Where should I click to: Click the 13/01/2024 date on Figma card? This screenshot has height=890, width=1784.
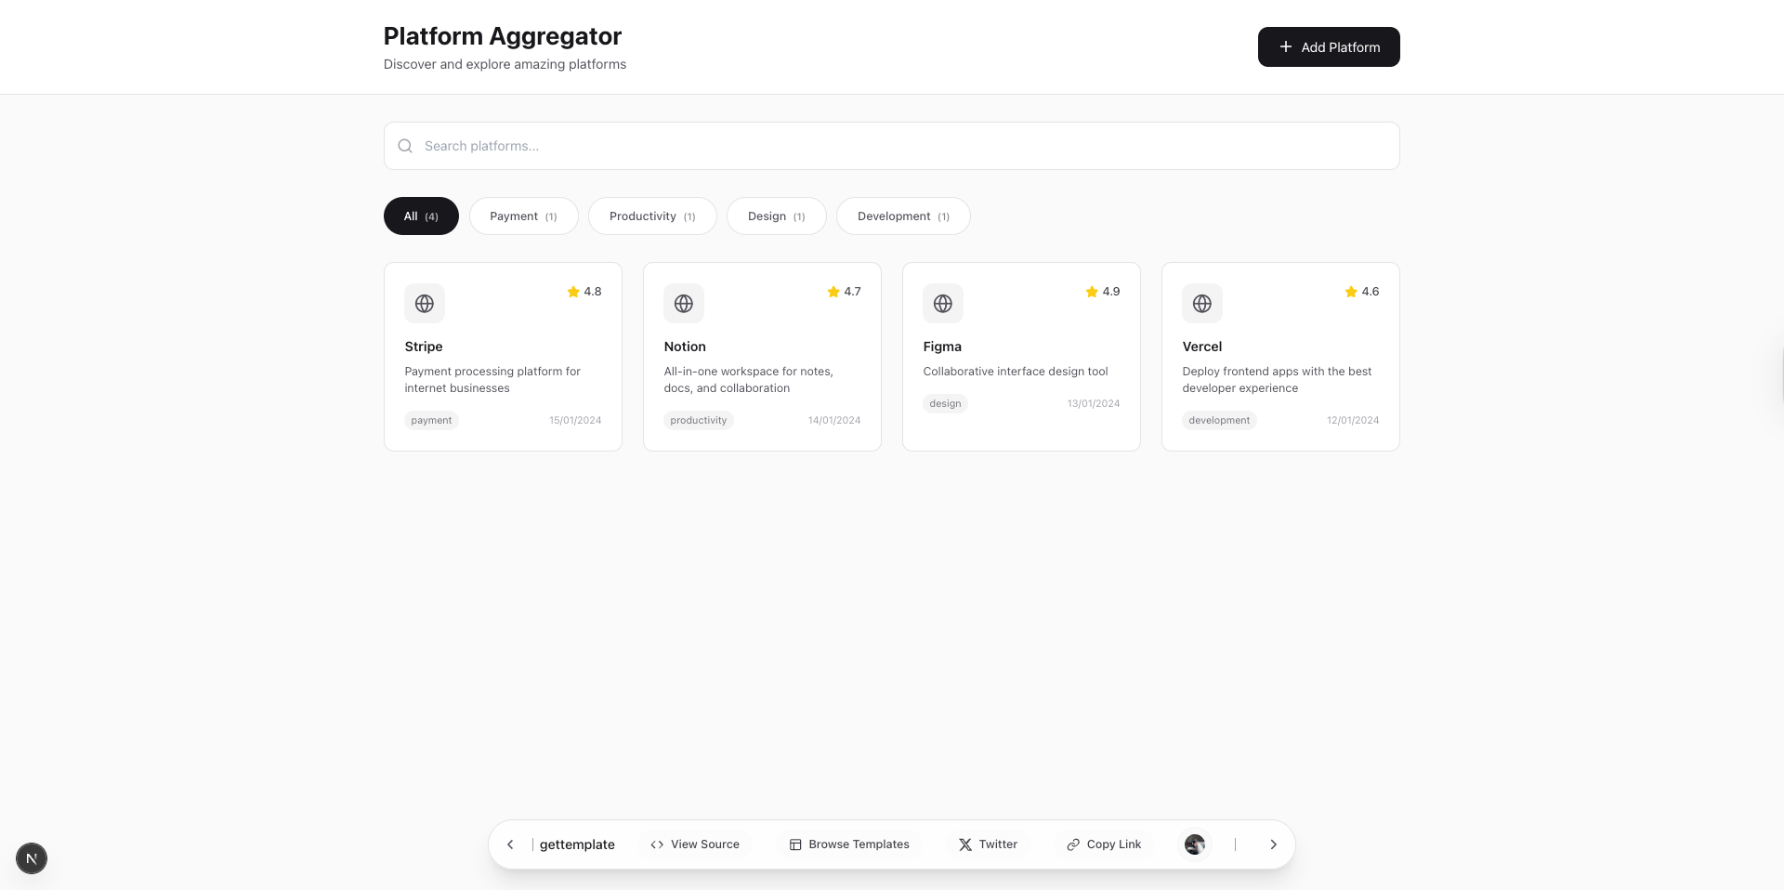[x=1094, y=404]
